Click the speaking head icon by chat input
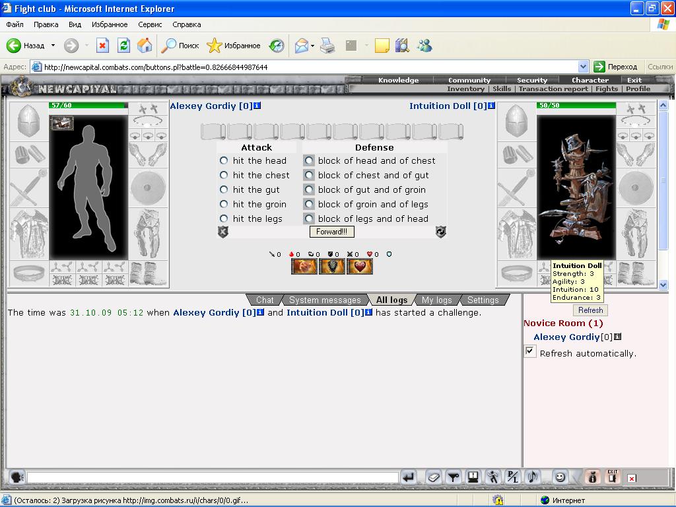This screenshot has width=676, height=507. click(x=17, y=477)
